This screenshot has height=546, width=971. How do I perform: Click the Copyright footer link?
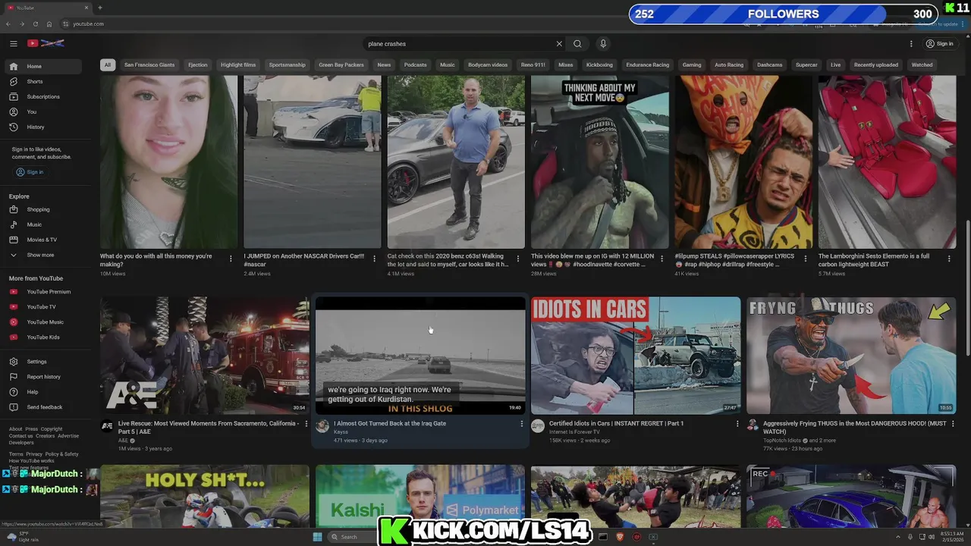pos(52,429)
